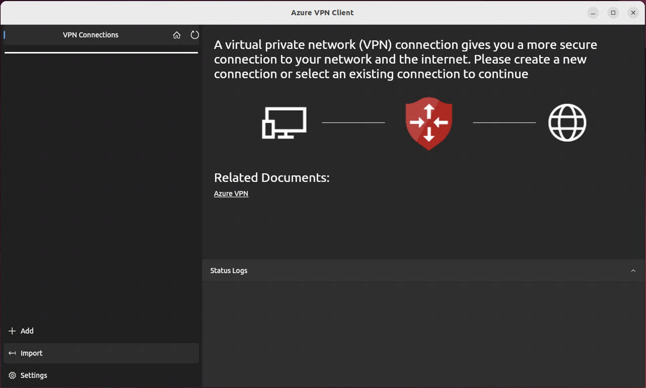646x388 pixels.
Task: Collapse the Status Logs panel chevron
Action: [x=633, y=271]
